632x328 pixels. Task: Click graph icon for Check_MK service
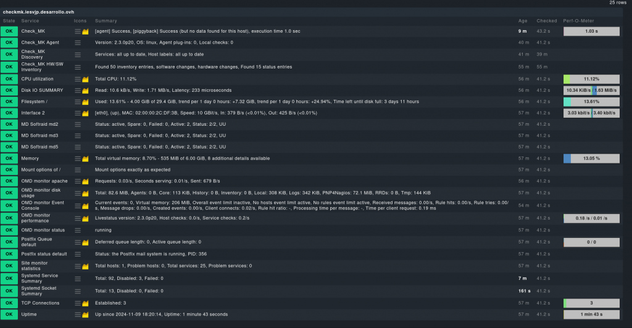(86, 31)
